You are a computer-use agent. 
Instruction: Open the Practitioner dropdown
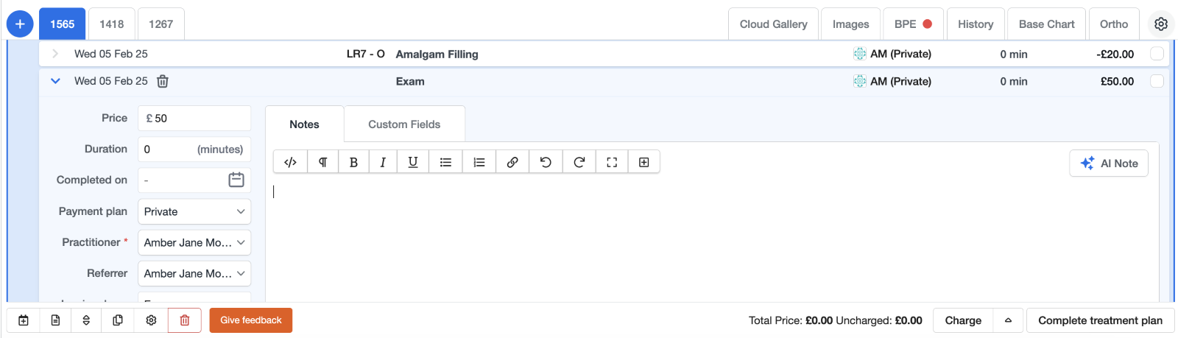tap(194, 242)
